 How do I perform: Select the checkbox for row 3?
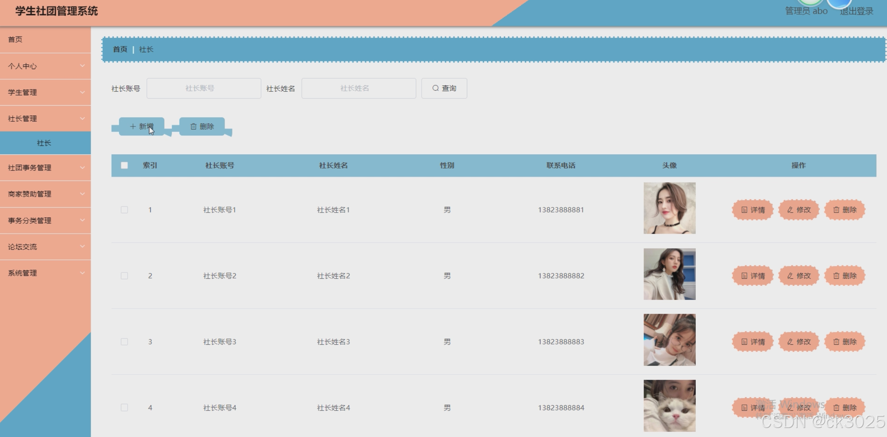click(124, 342)
